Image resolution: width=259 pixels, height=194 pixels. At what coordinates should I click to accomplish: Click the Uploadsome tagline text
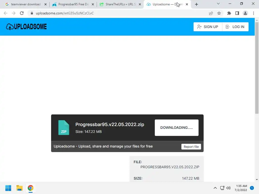click(x=103, y=146)
